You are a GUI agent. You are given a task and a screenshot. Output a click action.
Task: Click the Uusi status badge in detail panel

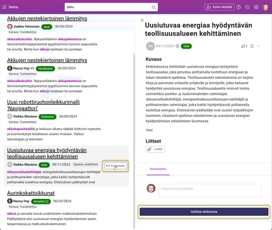point(186,46)
